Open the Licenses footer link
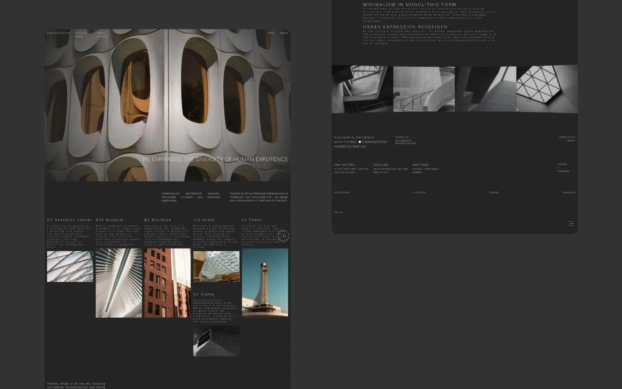 tap(494, 192)
